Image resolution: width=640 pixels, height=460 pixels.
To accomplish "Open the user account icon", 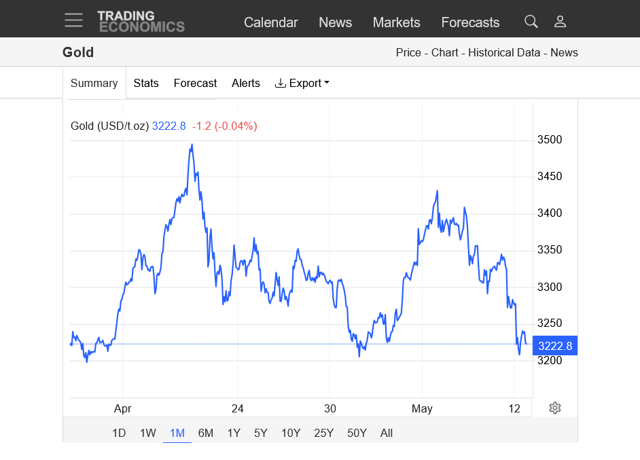I will [560, 22].
